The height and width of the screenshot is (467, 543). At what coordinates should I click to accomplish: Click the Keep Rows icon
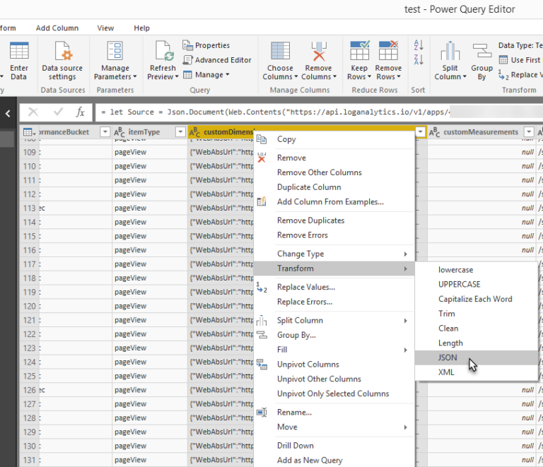pos(359,51)
